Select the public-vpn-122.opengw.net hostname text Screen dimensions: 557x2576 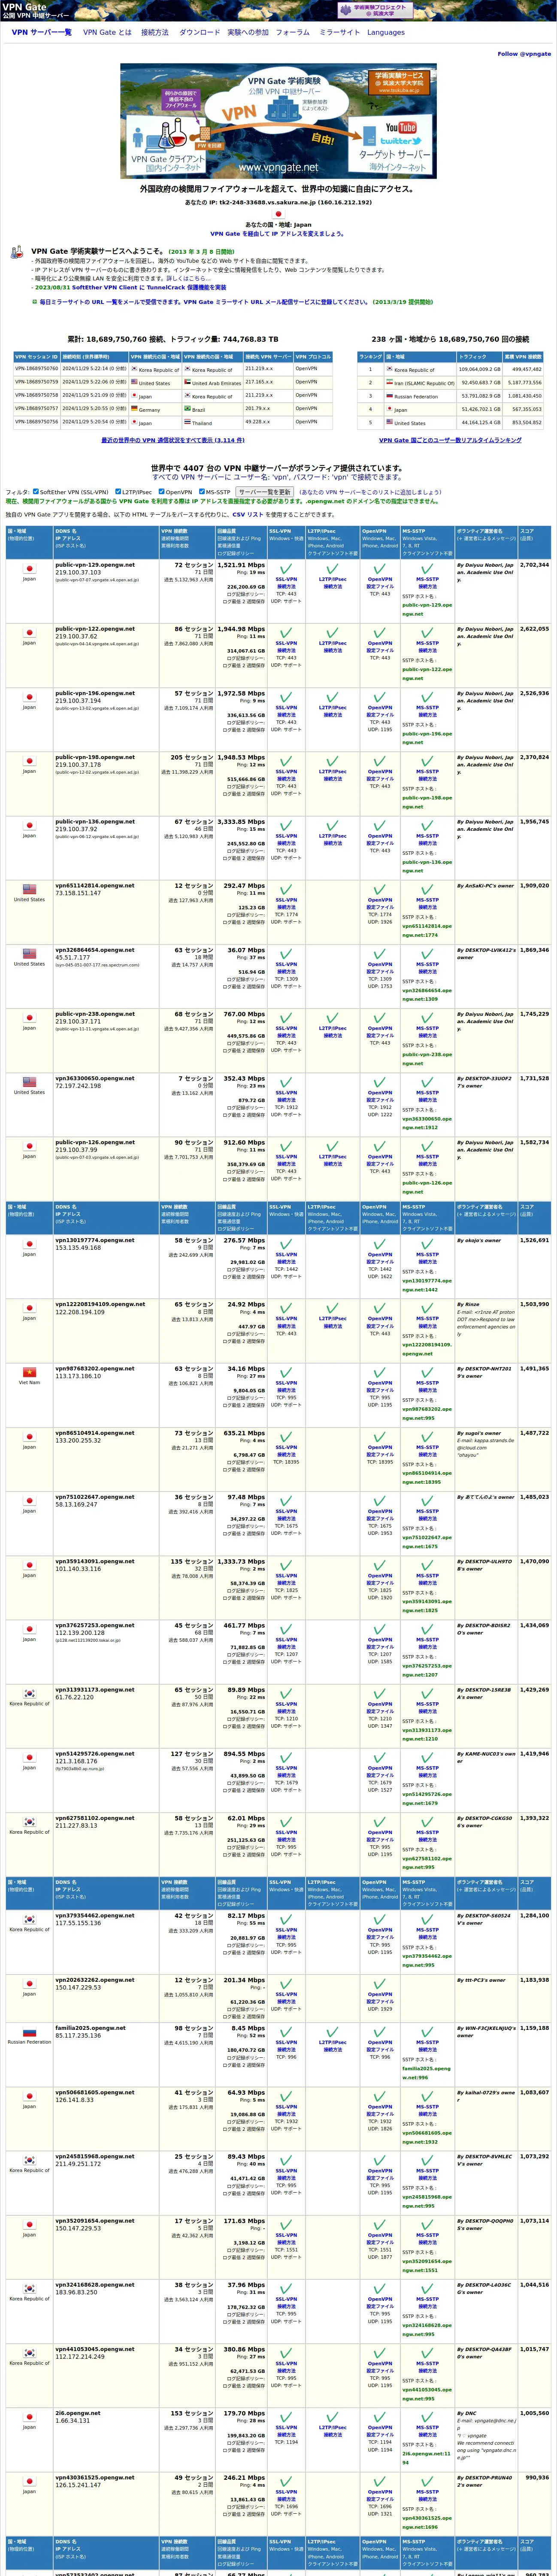[95, 629]
